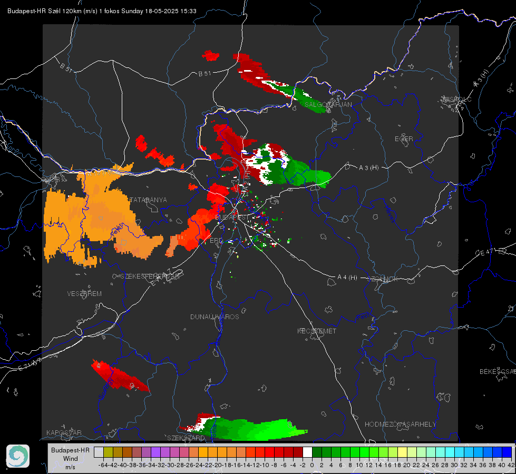Select the dark green swatch between 0 and 2
The image size is (516, 474).
click(x=317, y=452)
